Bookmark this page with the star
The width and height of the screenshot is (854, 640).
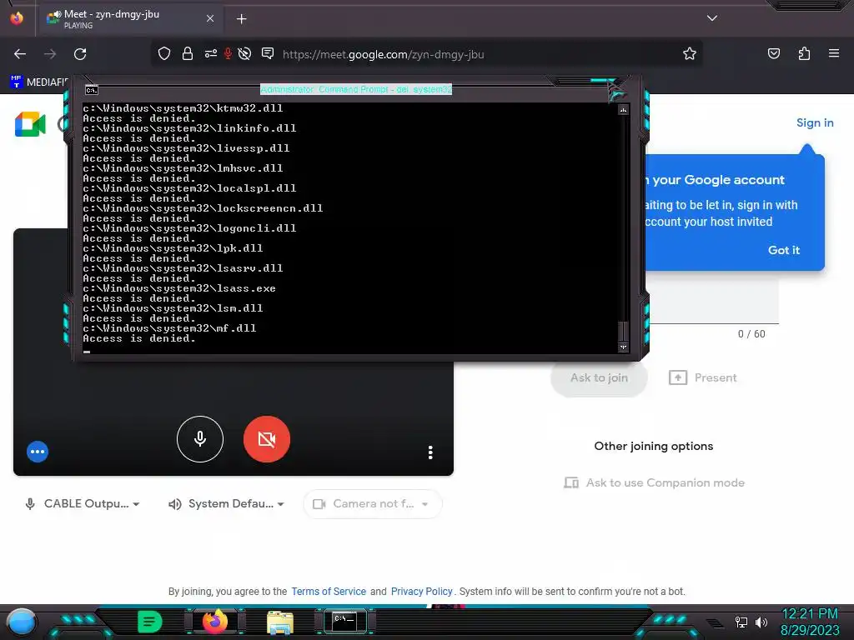tap(690, 53)
